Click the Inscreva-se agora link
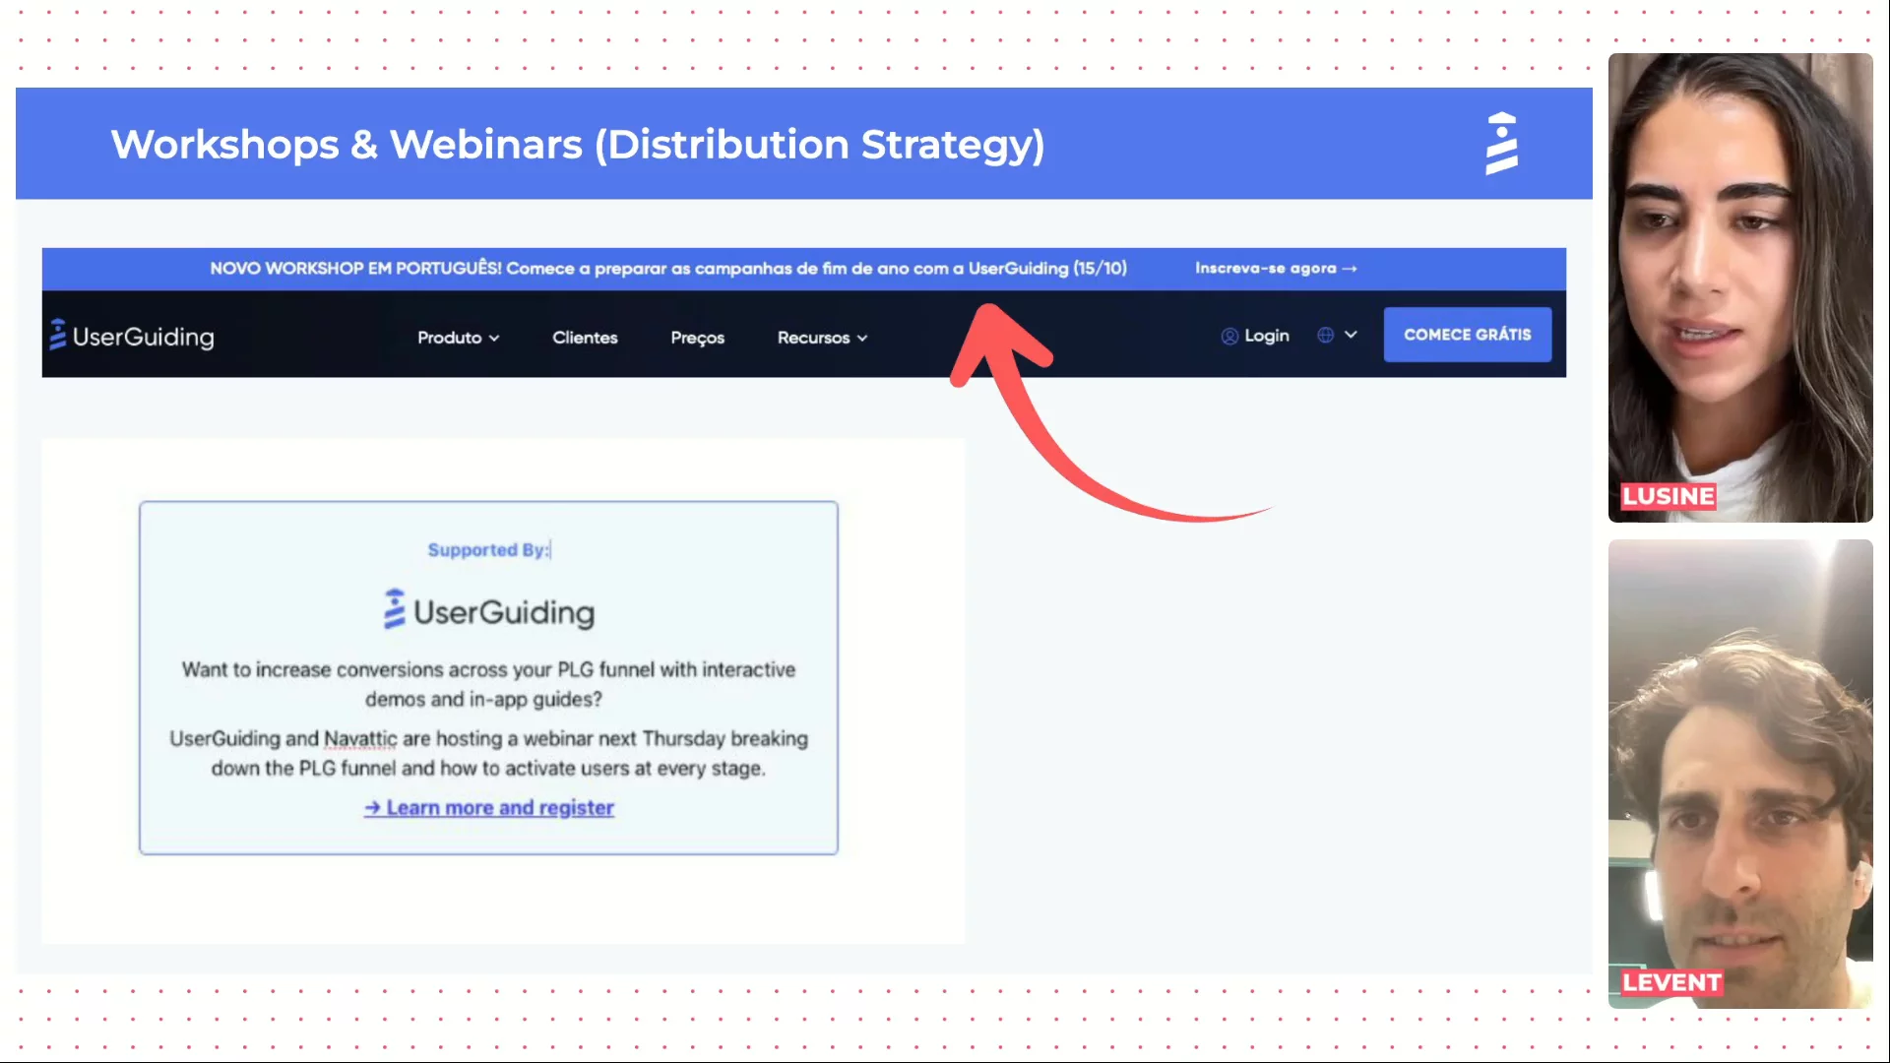Image resolution: width=1890 pixels, height=1063 pixels. pos(1265,269)
